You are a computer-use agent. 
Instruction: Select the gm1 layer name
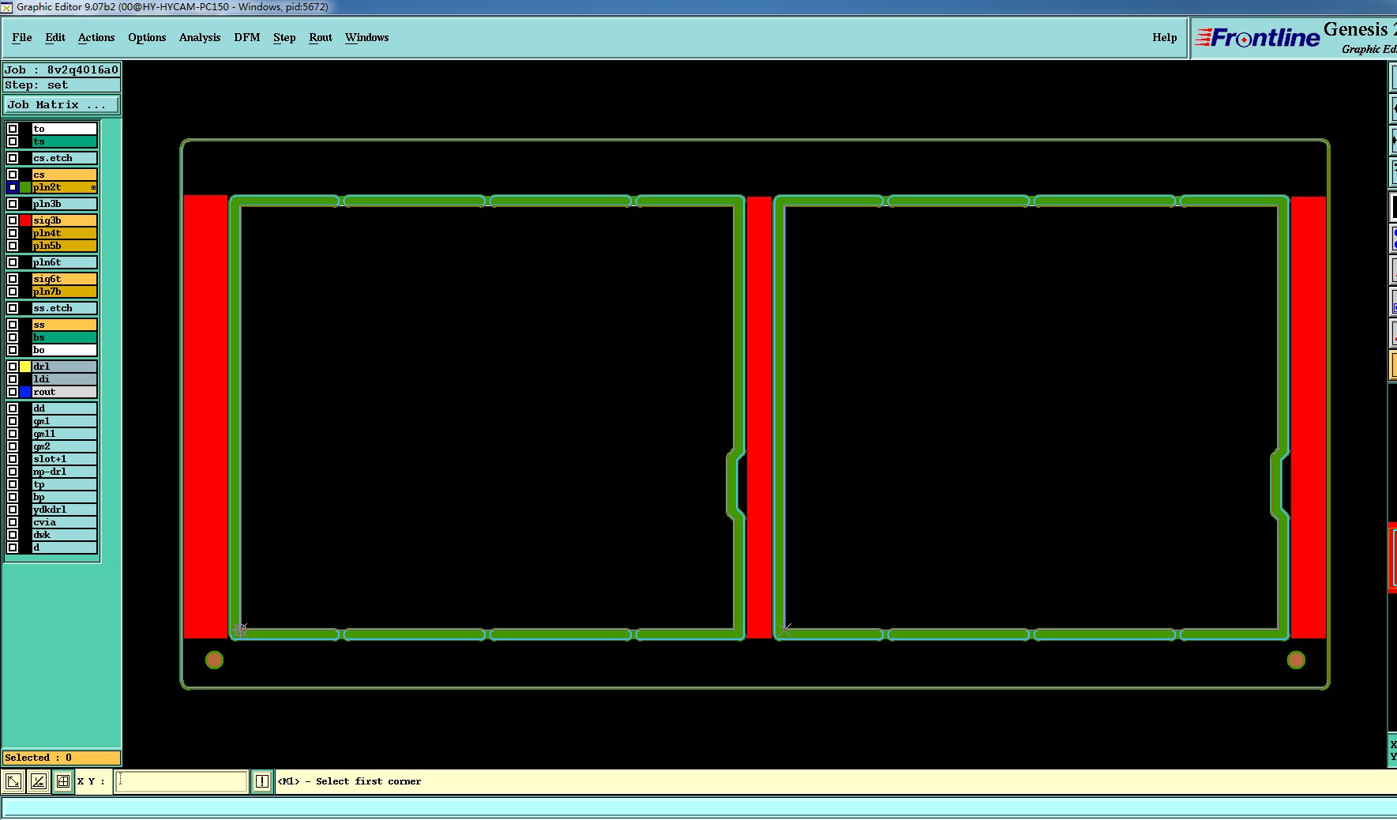coord(64,421)
